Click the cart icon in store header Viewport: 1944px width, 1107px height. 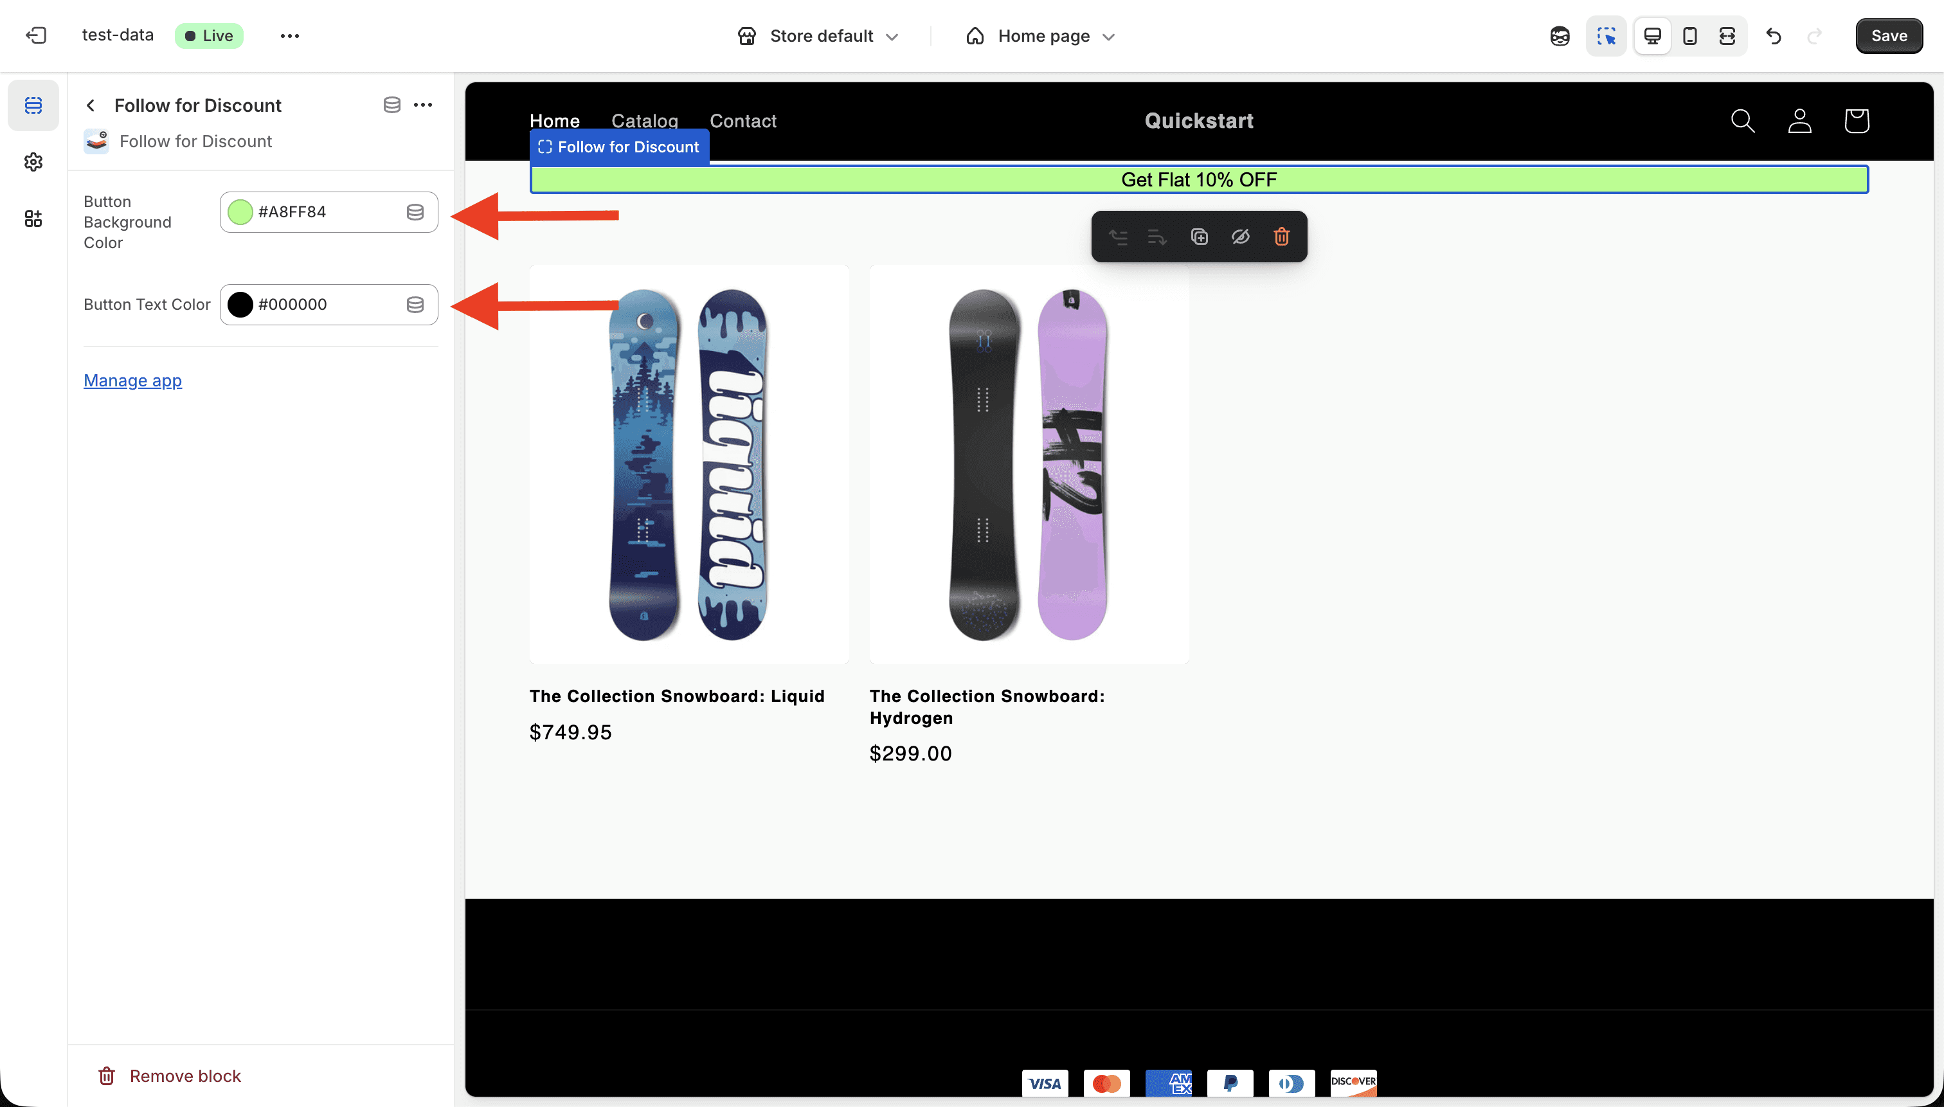click(1856, 121)
